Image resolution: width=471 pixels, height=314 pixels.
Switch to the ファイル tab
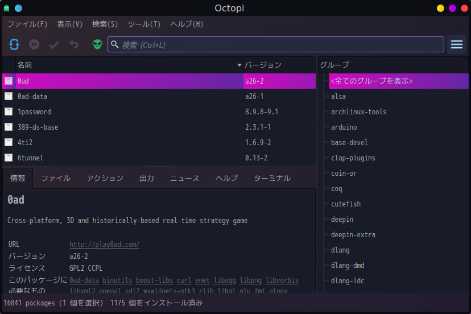tap(56, 178)
